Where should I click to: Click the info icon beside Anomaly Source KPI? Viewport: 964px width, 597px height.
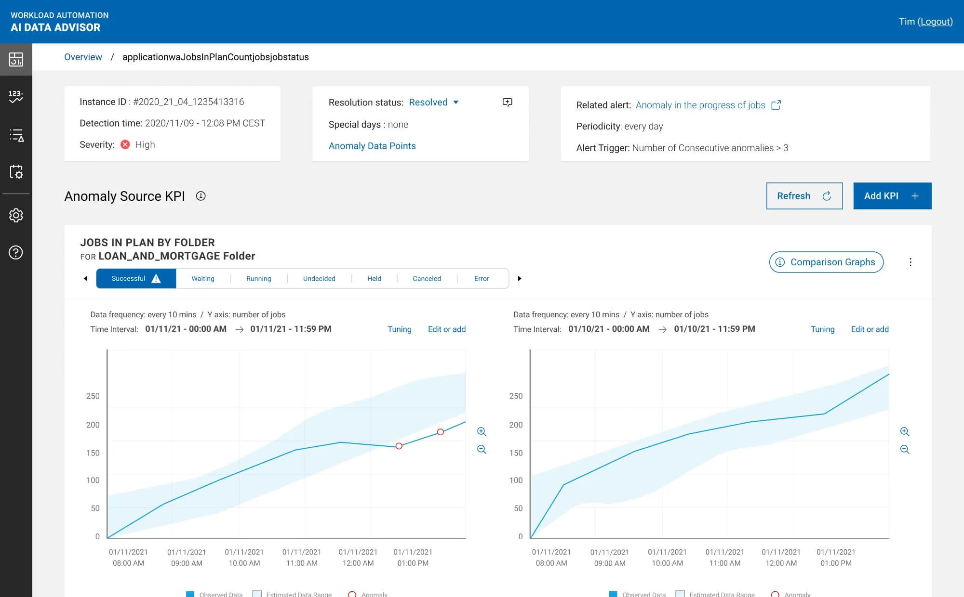click(201, 196)
